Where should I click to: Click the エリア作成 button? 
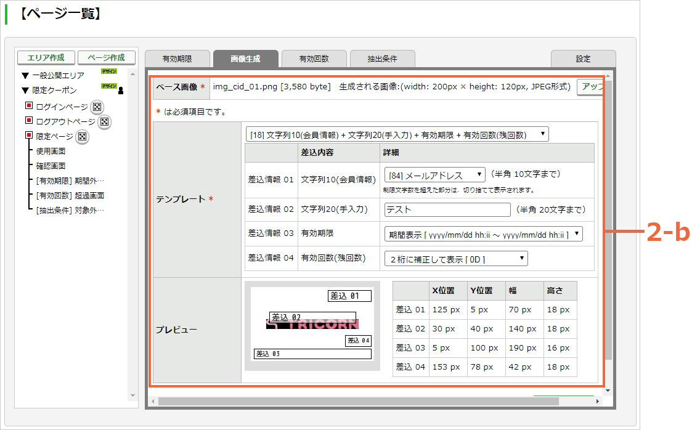[46, 58]
